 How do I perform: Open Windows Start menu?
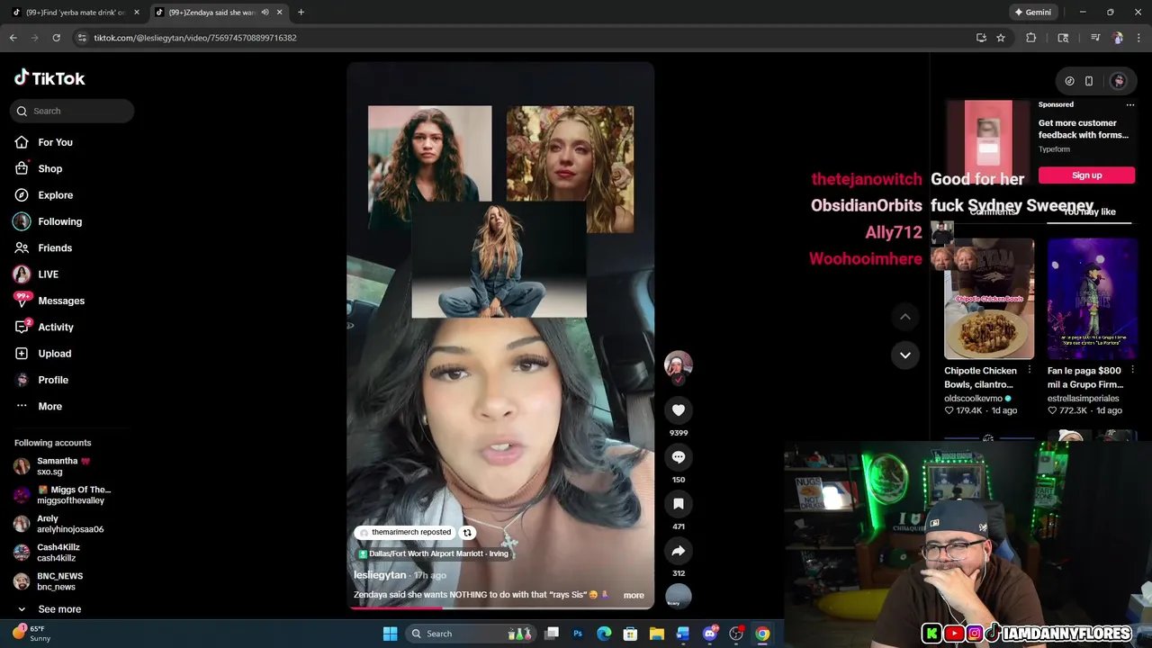point(390,634)
